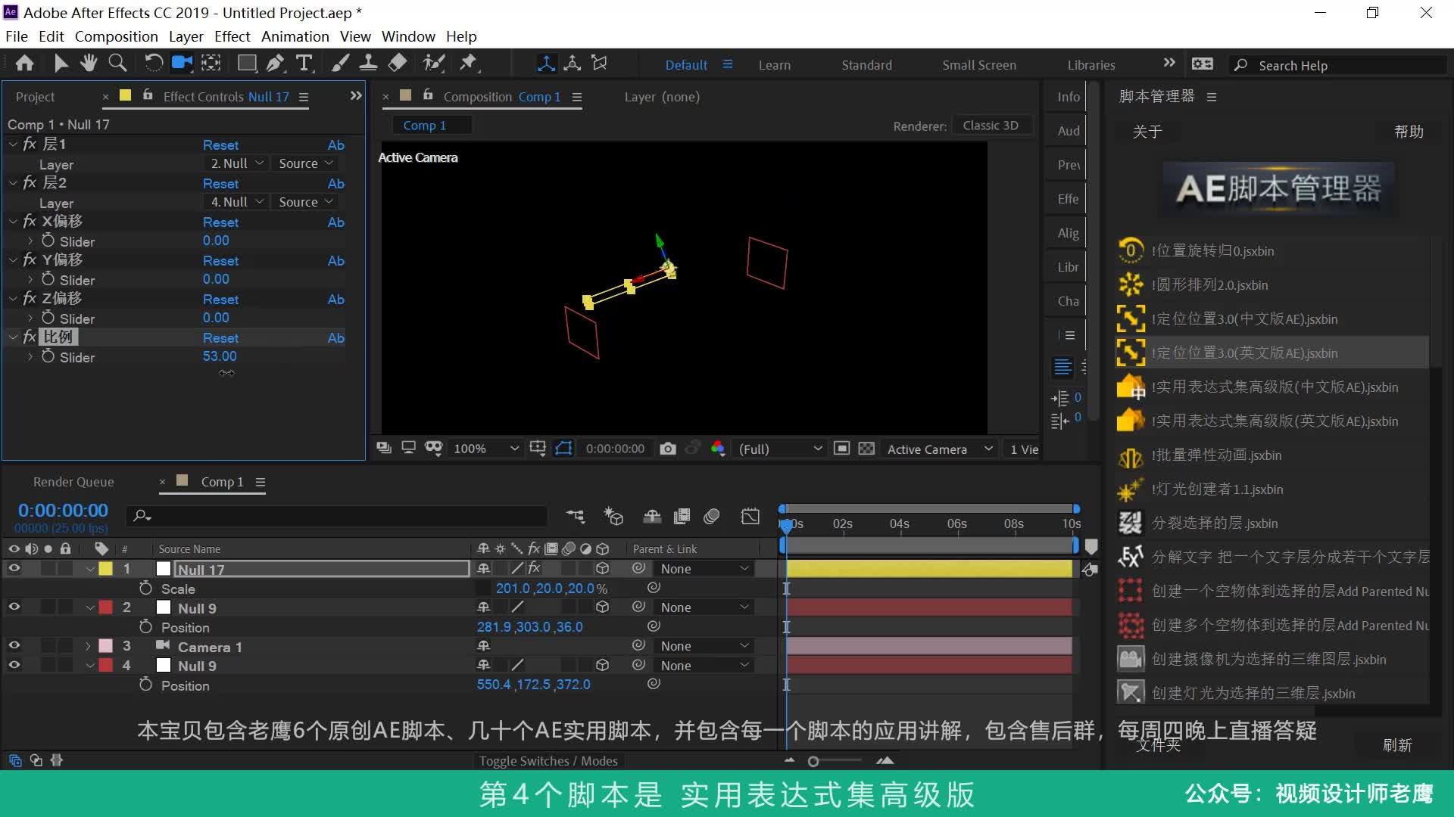Enable Frame Blending for the composition

[x=682, y=517]
